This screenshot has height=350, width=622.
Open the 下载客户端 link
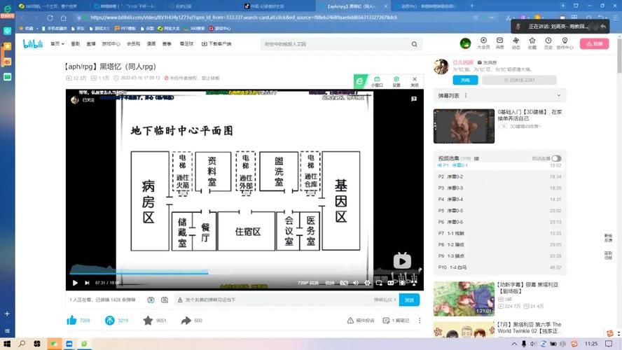tap(216, 43)
